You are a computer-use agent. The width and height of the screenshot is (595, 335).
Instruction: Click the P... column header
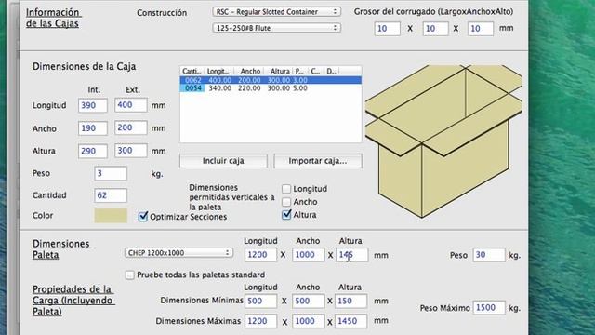(299, 71)
